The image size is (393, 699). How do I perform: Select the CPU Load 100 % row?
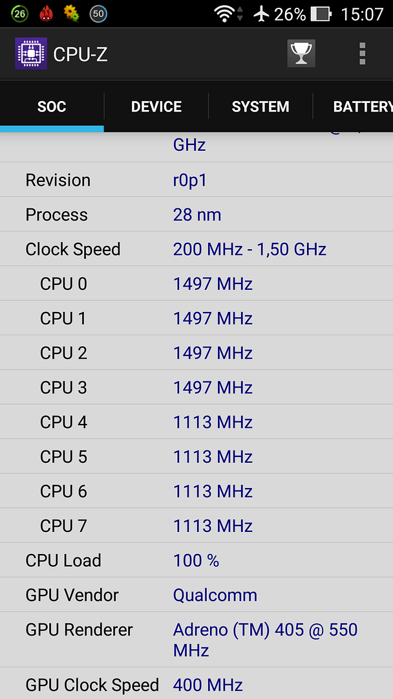[x=197, y=560]
